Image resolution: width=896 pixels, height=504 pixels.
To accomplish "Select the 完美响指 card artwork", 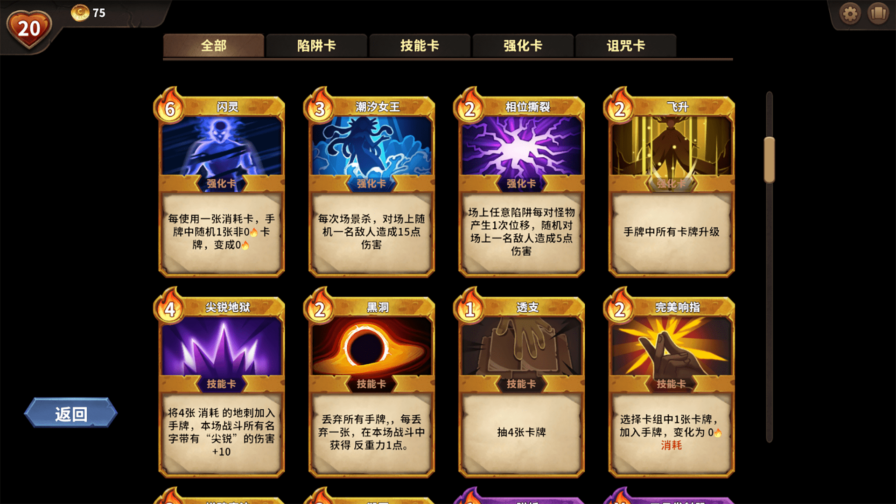I will (672, 346).
